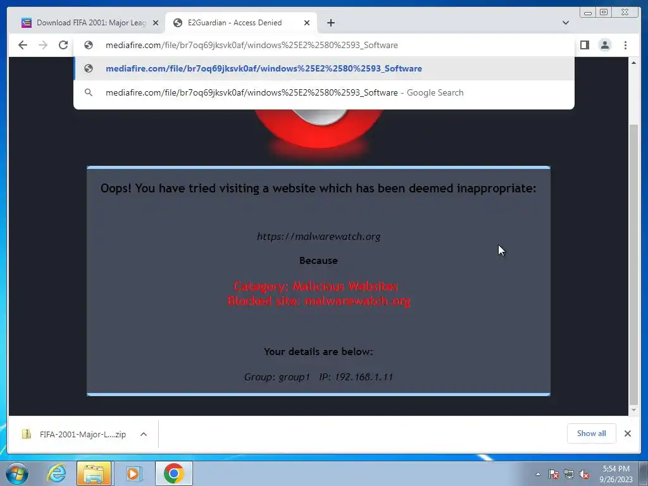
Task: Close the downloads bar
Action: pyautogui.click(x=627, y=433)
